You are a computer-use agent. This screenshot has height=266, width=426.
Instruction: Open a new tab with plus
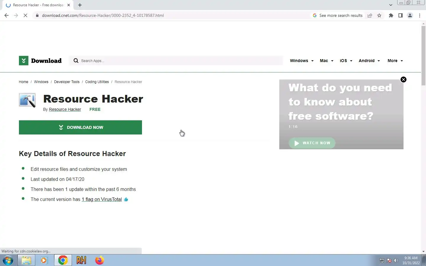point(80,5)
